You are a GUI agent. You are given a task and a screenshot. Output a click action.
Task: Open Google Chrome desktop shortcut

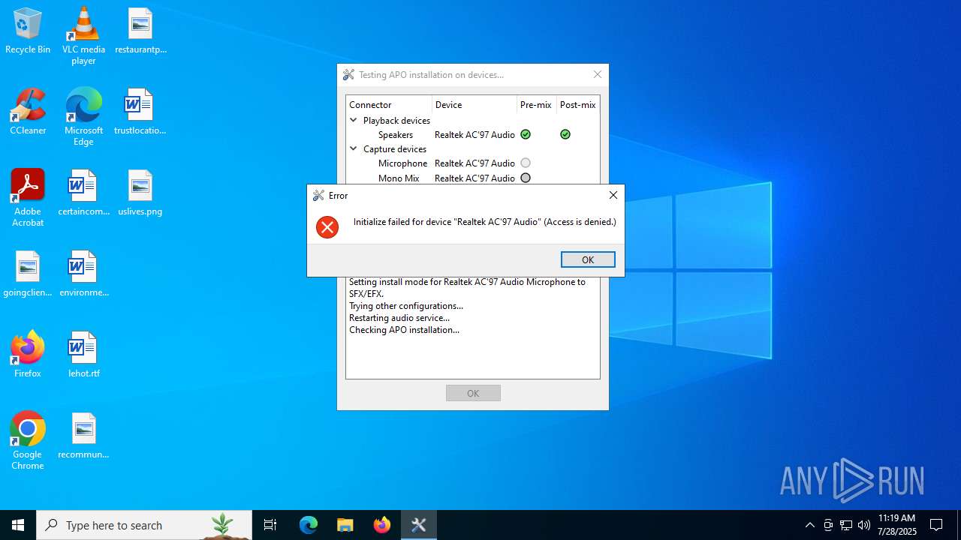tap(28, 441)
